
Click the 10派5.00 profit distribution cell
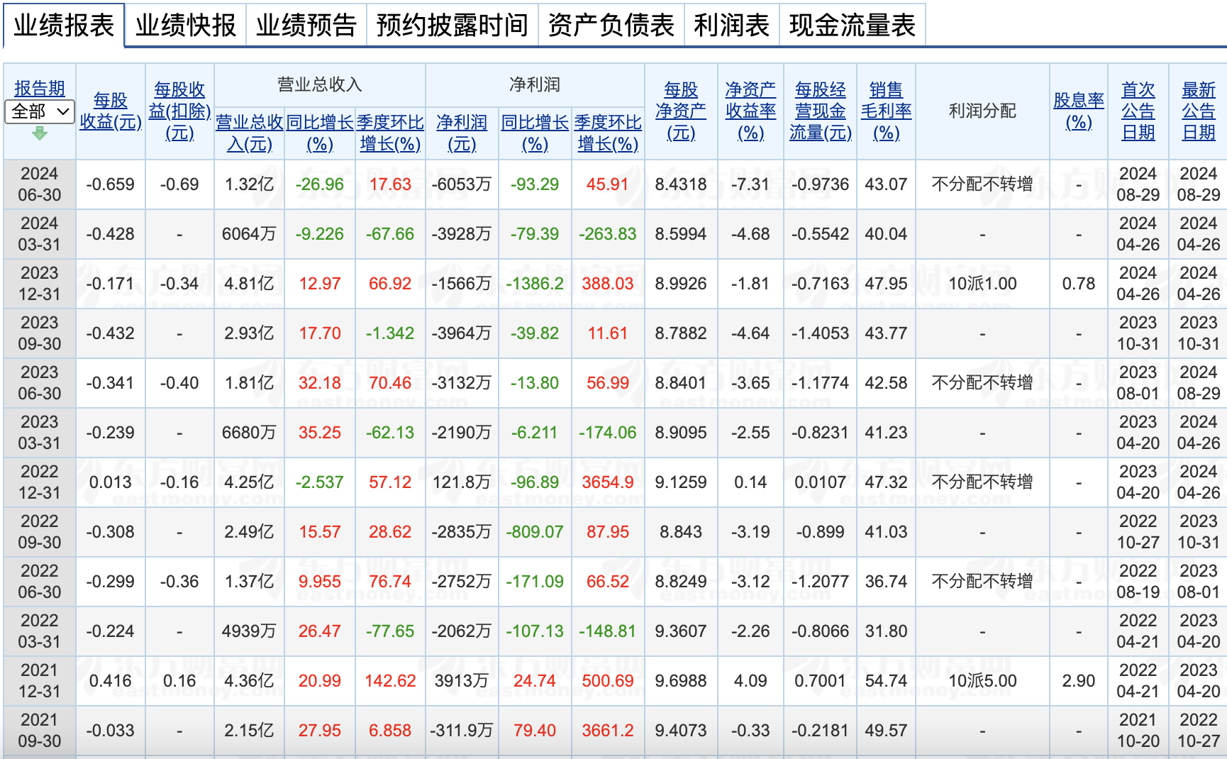pos(982,681)
